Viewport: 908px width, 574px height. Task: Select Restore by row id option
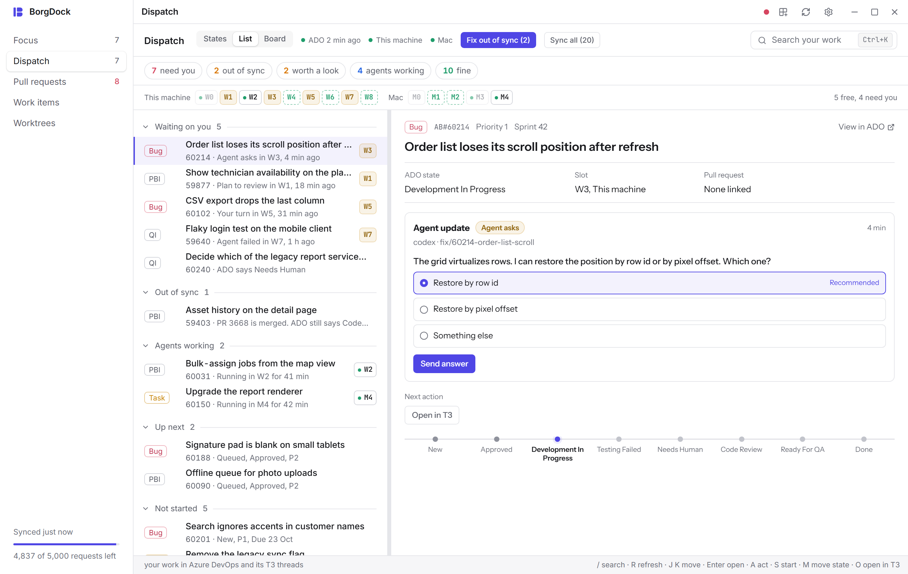[x=649, y=283]
